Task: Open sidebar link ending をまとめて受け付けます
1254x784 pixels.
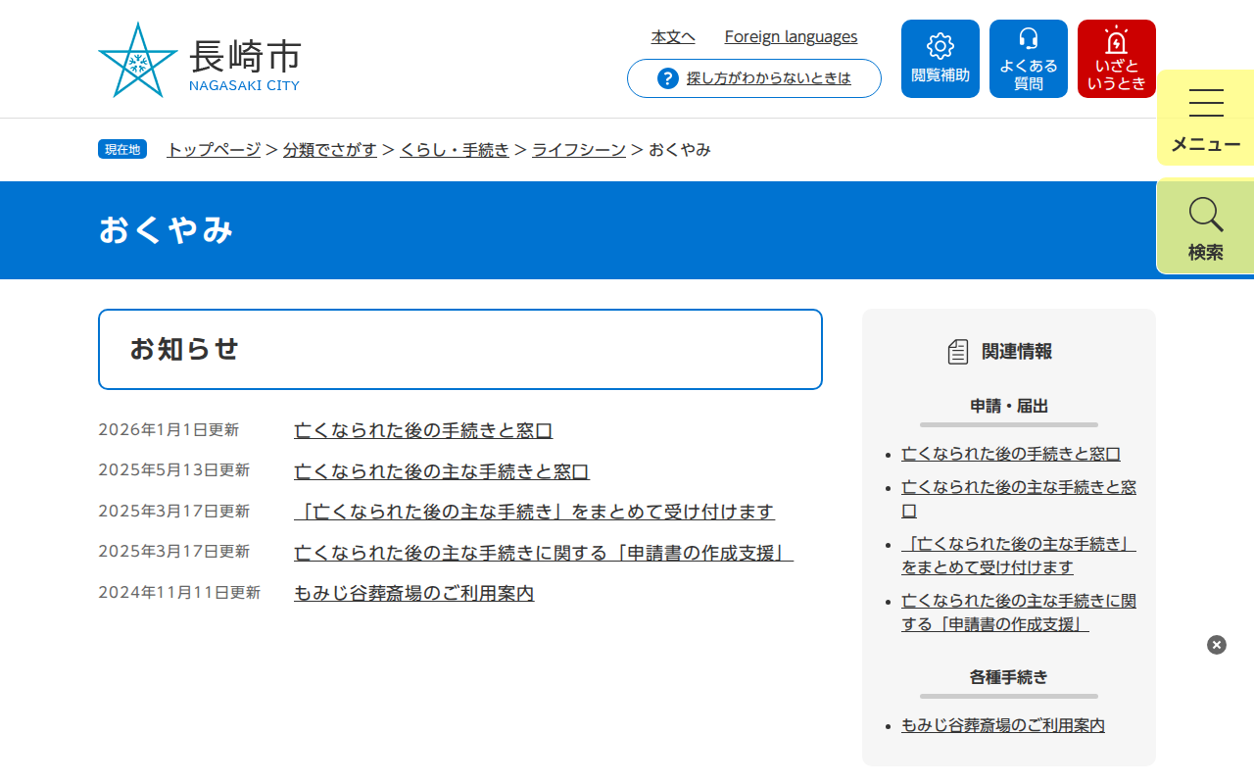Action: (x=1019, y=556)
